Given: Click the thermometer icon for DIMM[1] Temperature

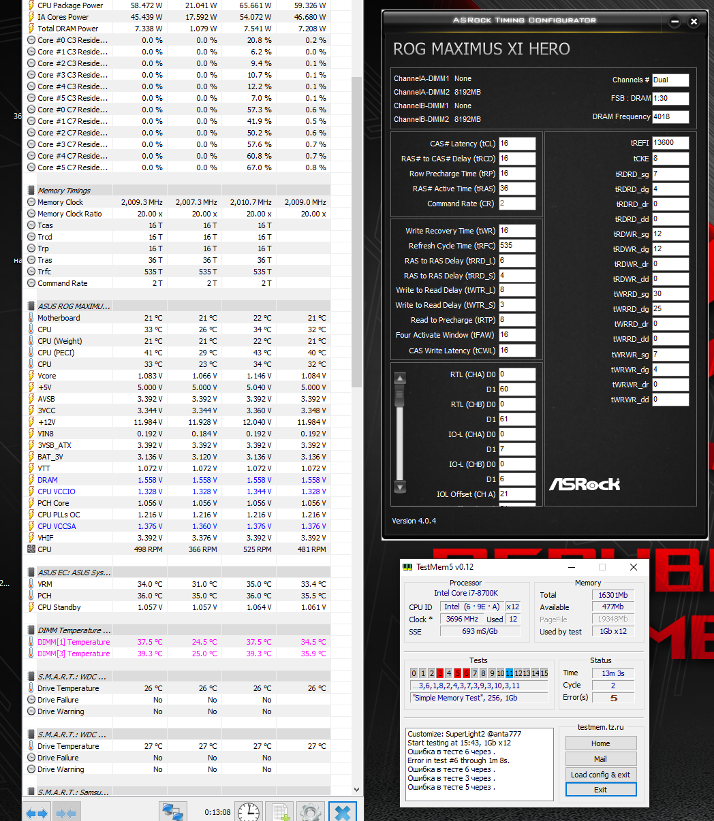Looking at the screenshot, I should [31, 642].
